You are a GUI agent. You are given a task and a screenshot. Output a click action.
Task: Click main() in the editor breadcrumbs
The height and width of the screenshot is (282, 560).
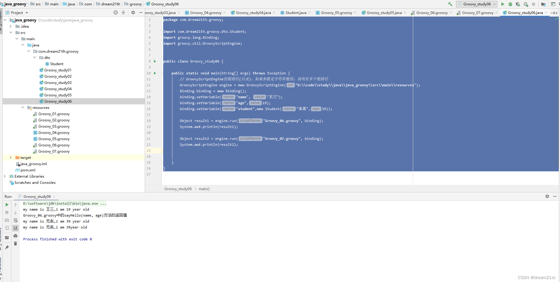pos(204,189)
